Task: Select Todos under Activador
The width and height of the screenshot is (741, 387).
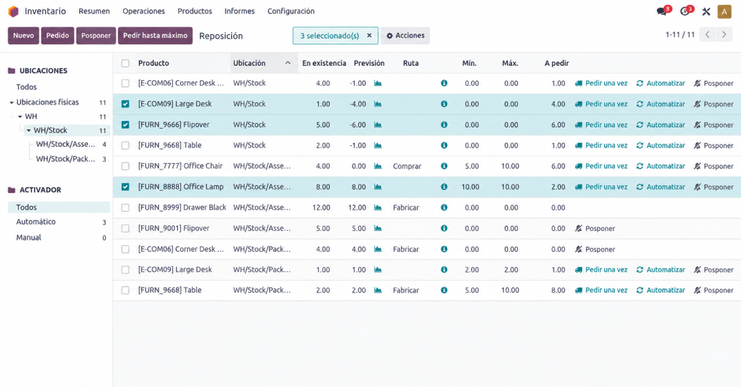Action: (59, 207)
